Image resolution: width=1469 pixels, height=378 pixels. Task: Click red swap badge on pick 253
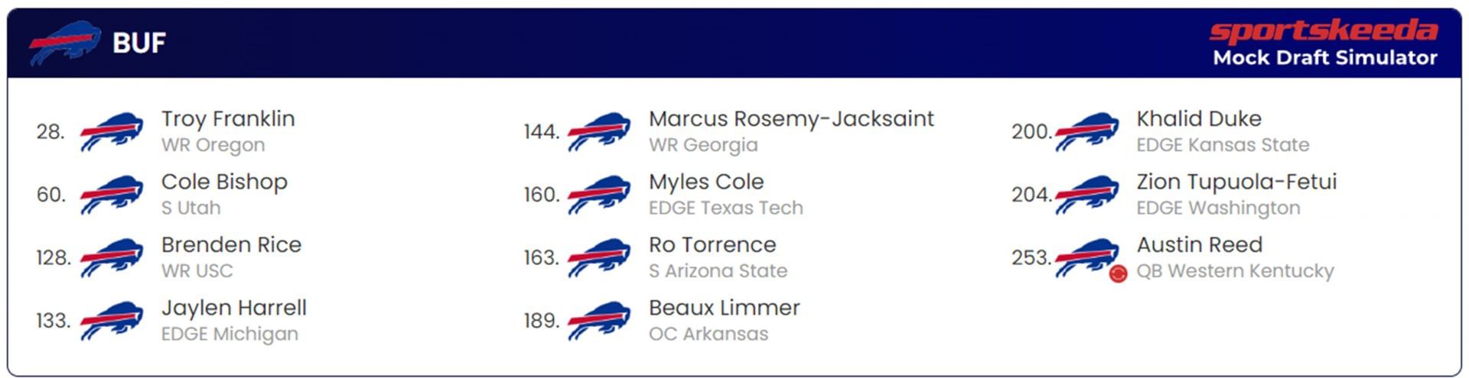[1118, 273]
